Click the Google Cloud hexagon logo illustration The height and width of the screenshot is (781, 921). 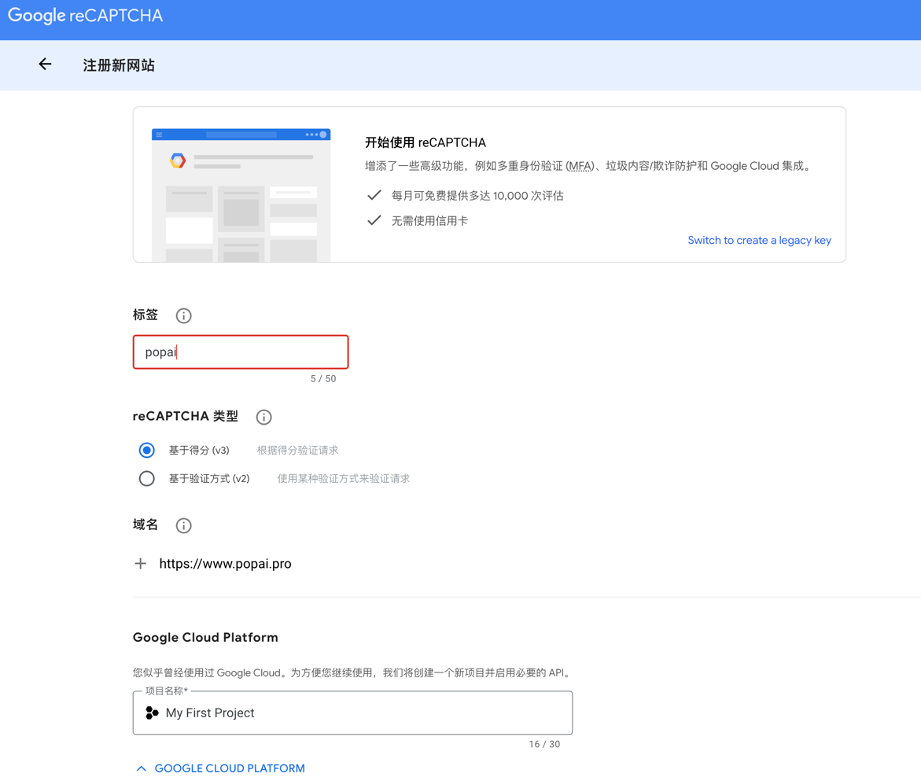178,160
